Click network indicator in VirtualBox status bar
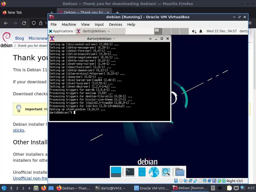 190,181
